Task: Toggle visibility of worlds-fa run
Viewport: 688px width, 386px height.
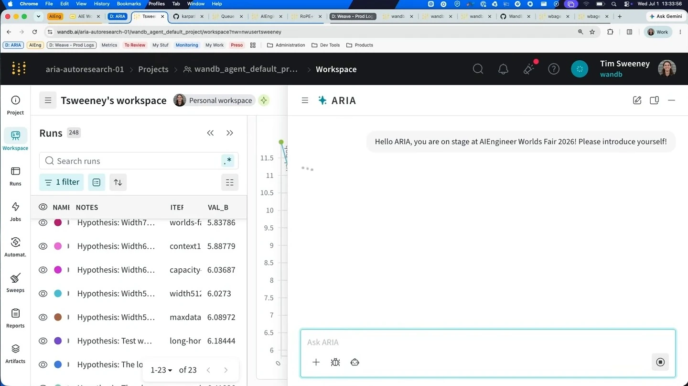Action: tap(43, 222)
